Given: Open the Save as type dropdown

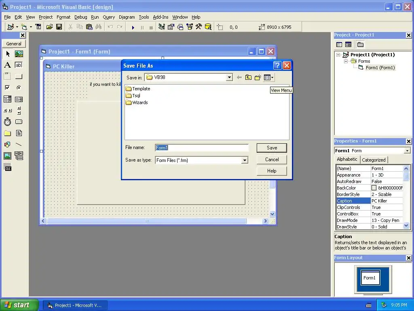Looking at the screenshot, I should click(x=245, y=160).
